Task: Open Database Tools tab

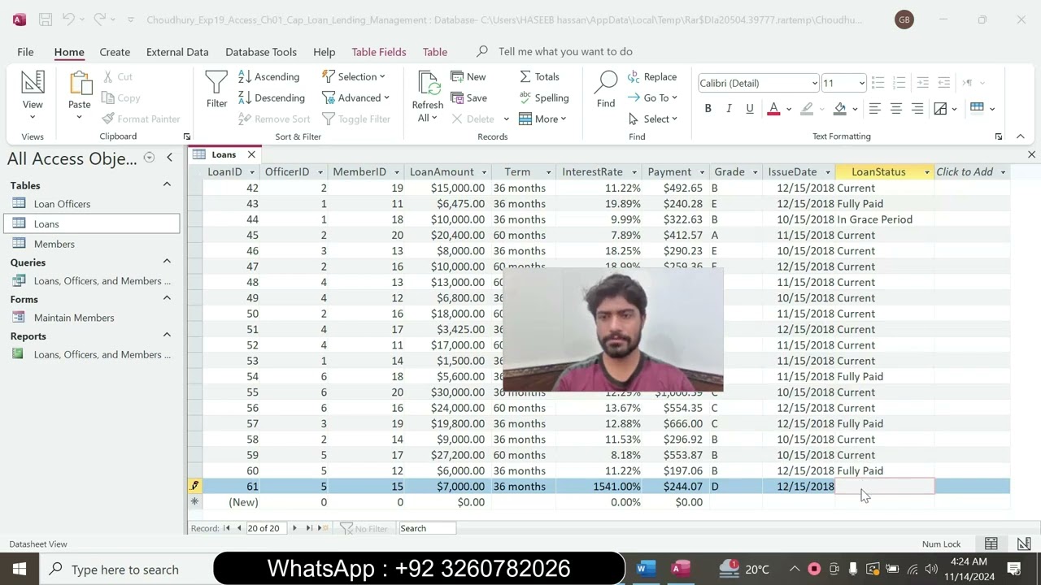Action: coord(261,51)
